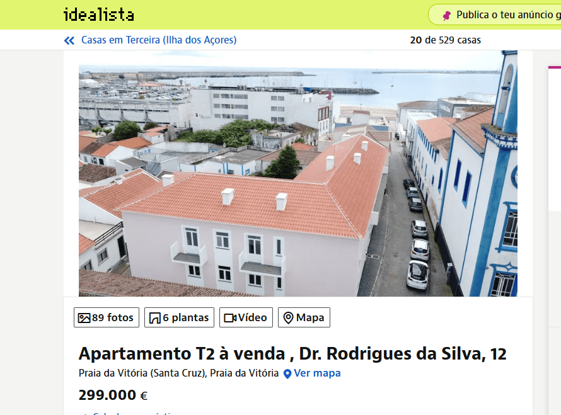Click the pushpin icon beside Publica o teu anúncio
This screenshot has height=415, width=561.
click(447, 15)
